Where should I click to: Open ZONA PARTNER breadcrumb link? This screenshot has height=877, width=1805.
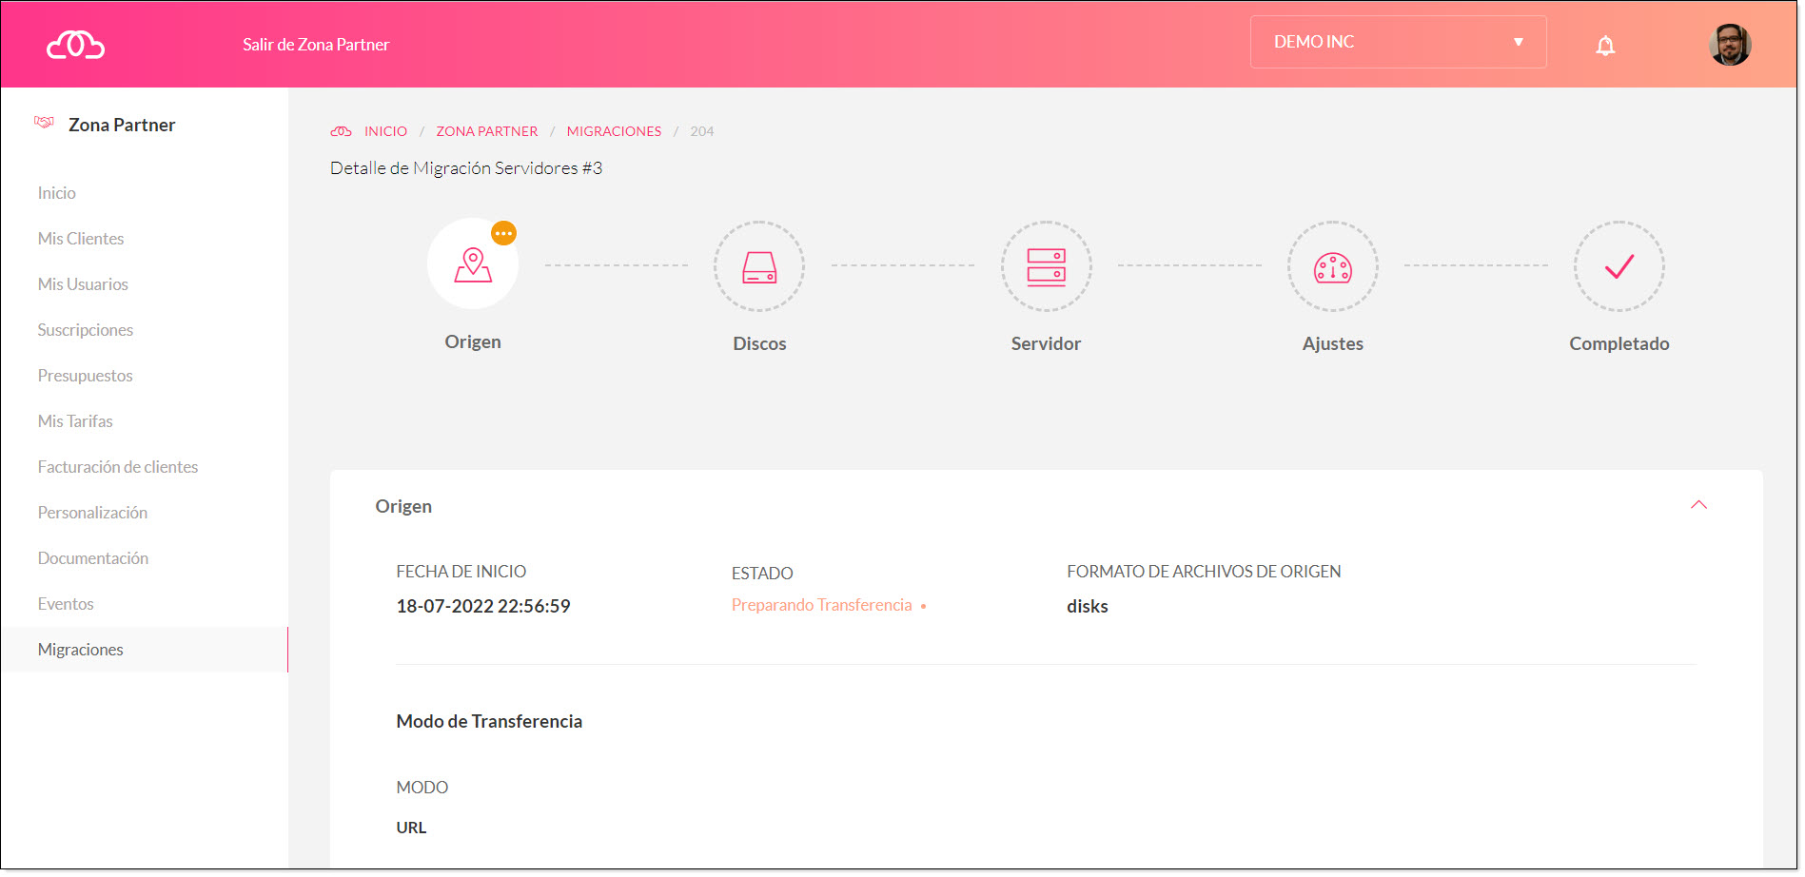[x=486, y=131]
